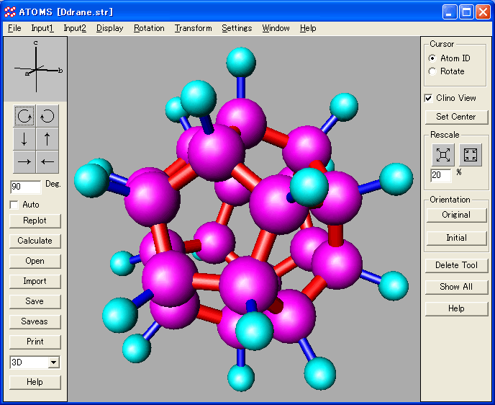
Task: Enable the Auto checkbox
Action: 14,205
